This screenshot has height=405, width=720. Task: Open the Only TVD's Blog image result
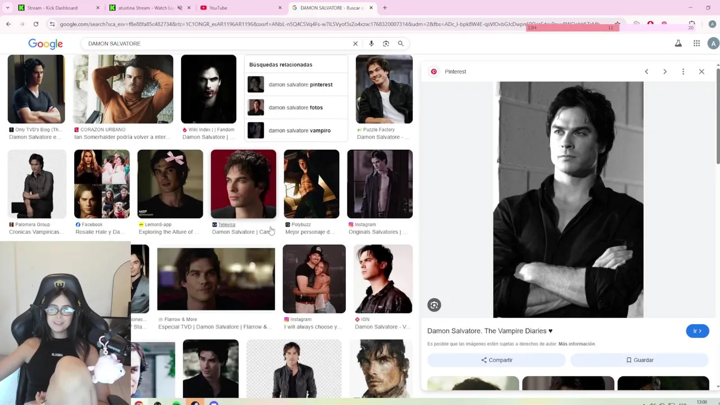(x=36, y=89)
